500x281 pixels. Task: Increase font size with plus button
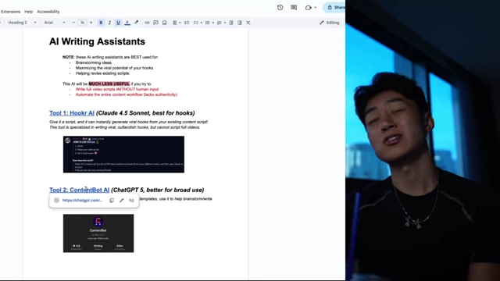pos(91,23)
